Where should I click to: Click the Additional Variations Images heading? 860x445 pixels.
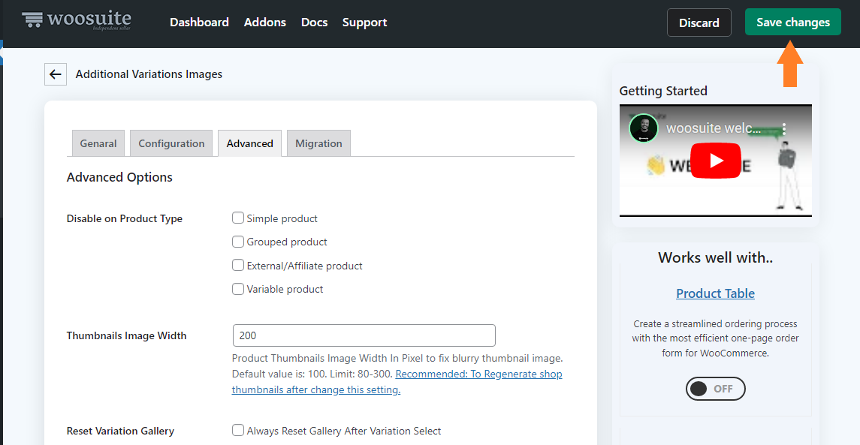[x=149, y=74]
